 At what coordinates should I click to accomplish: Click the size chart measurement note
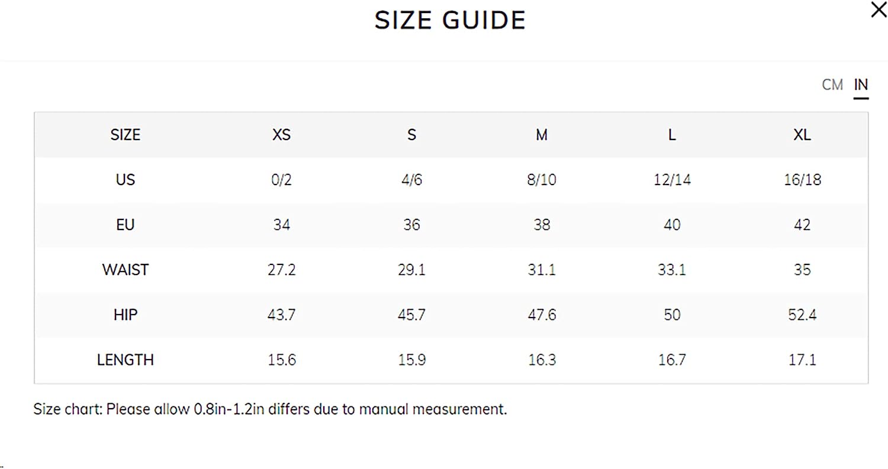coord(270,409)
